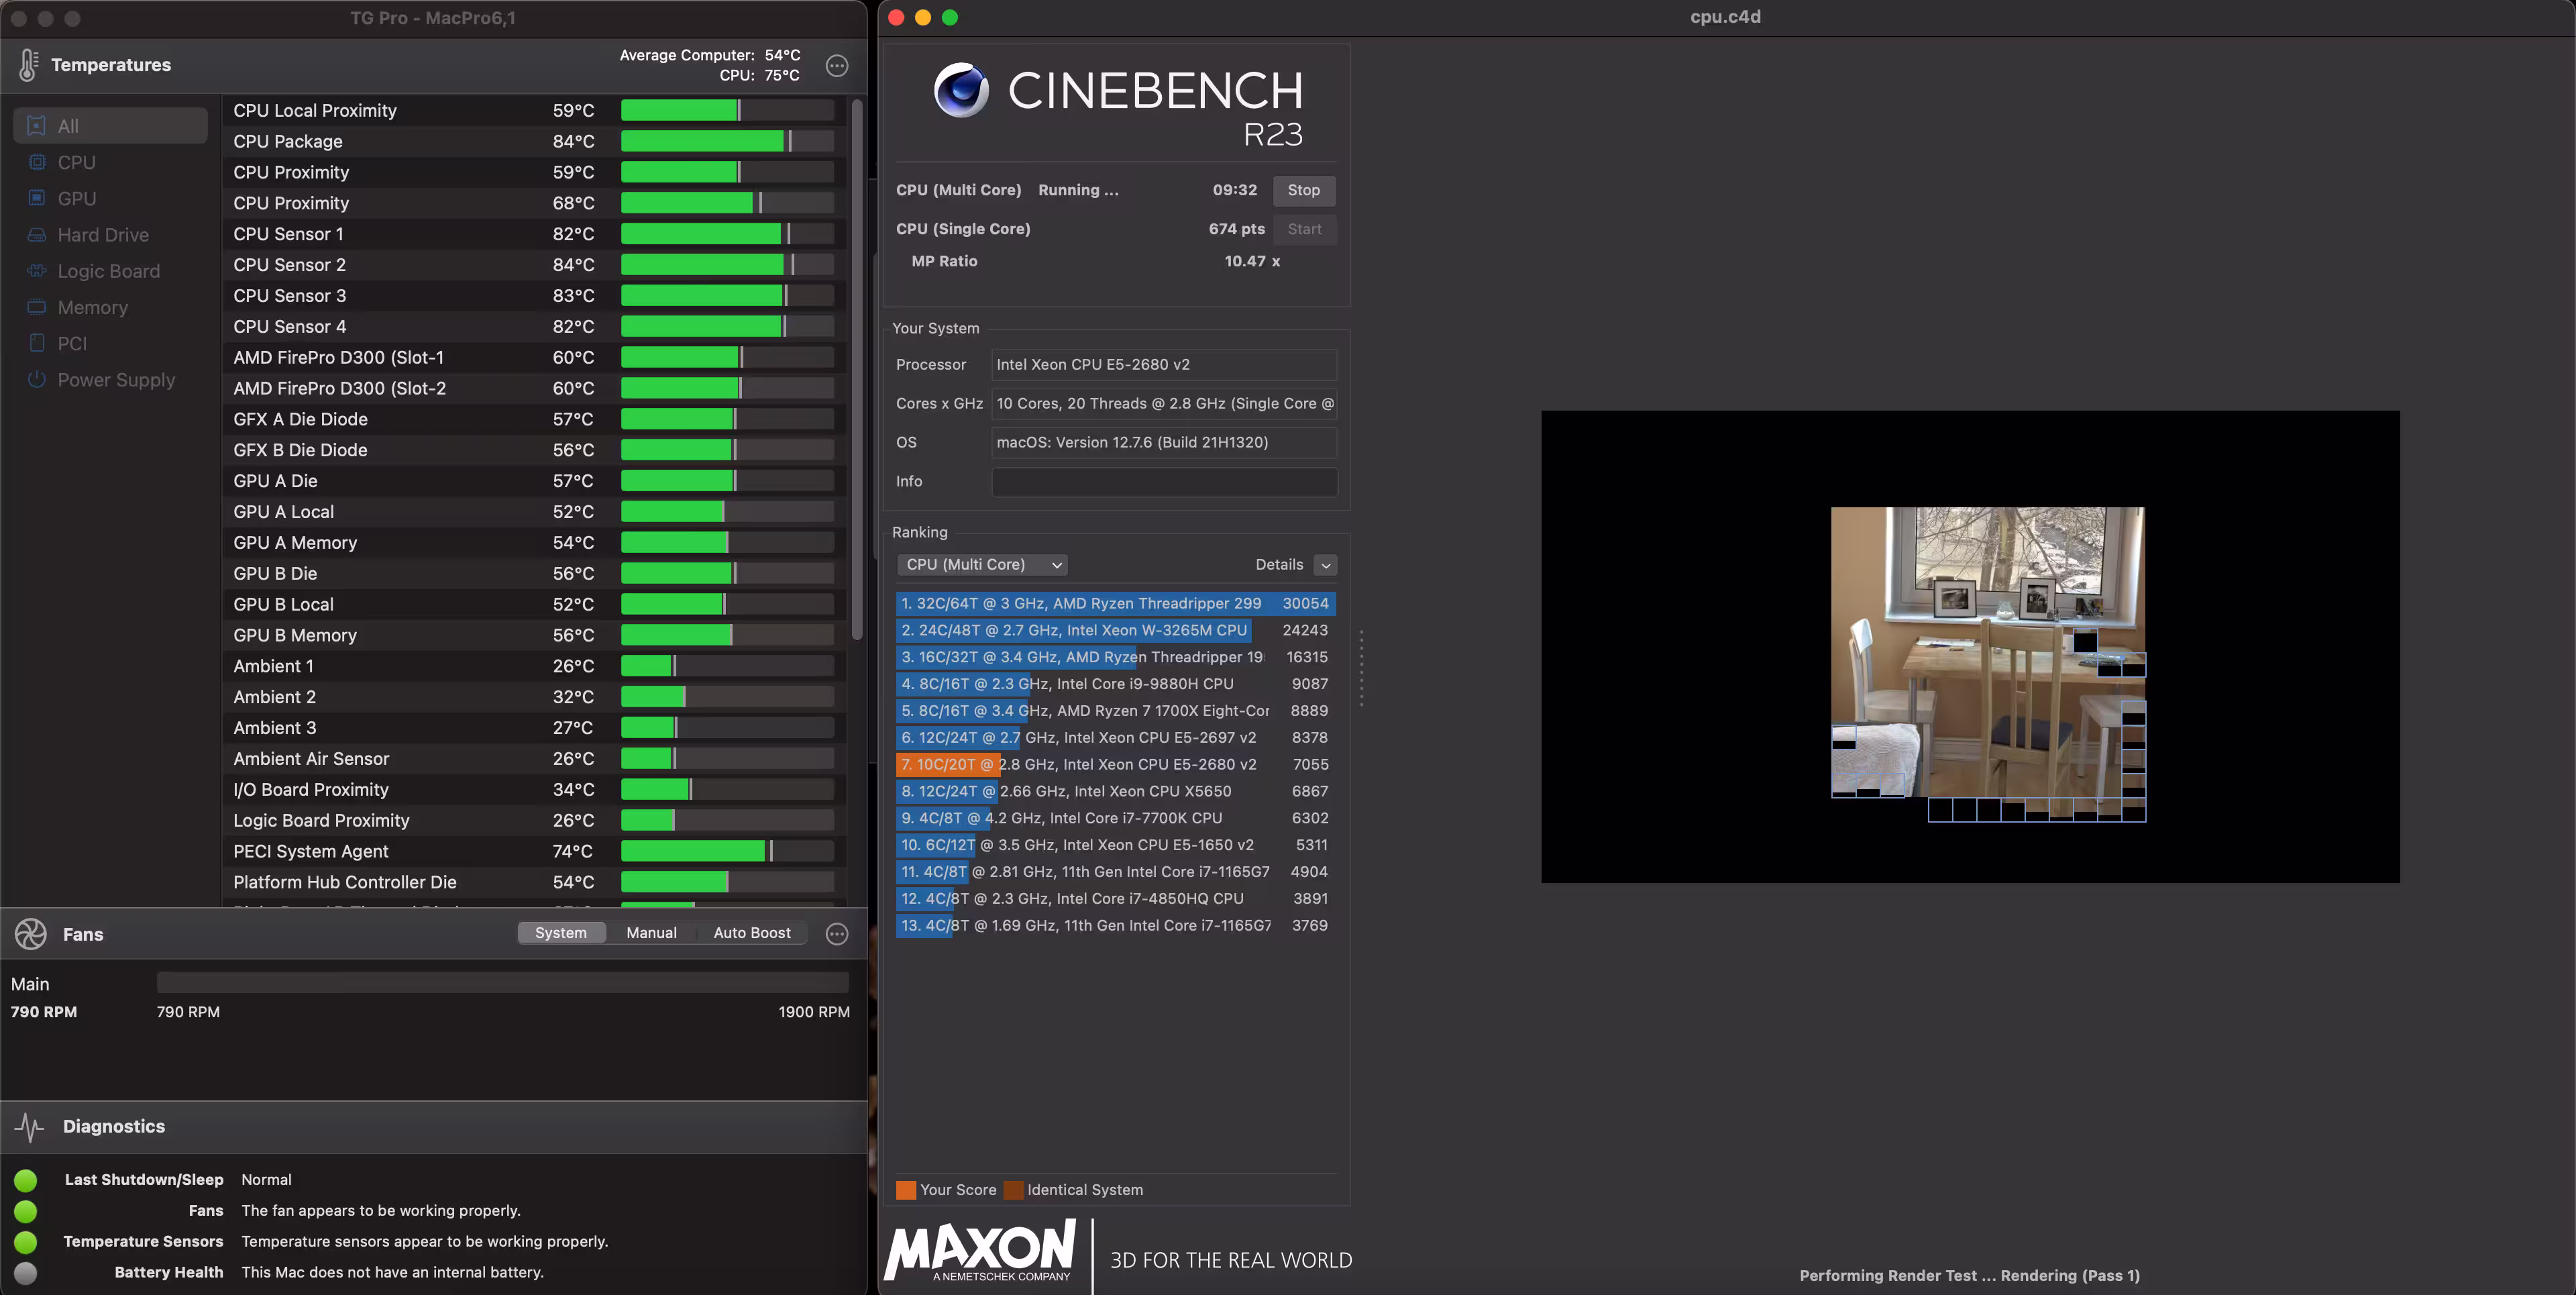Stop the CPU Multi Core test
This screenshot has height=1295, width=2576.
click(x=1304, y=190)
